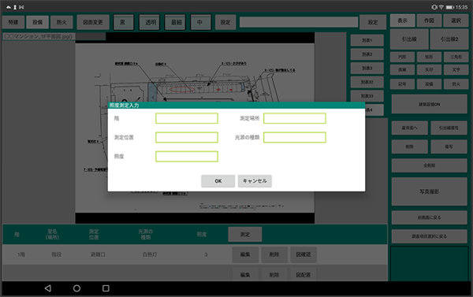The height and width of the screenshot is (297, 473).
Task: Open the 別表1 table button
Action: [x=367, y=40]
